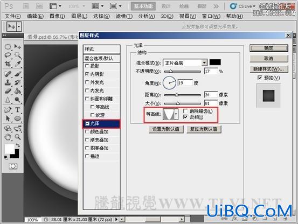This screenshot has height=224, width=298.
Task: Cancel the dialog with 取消
Action: pyautogui.click(x=269, y=59)
